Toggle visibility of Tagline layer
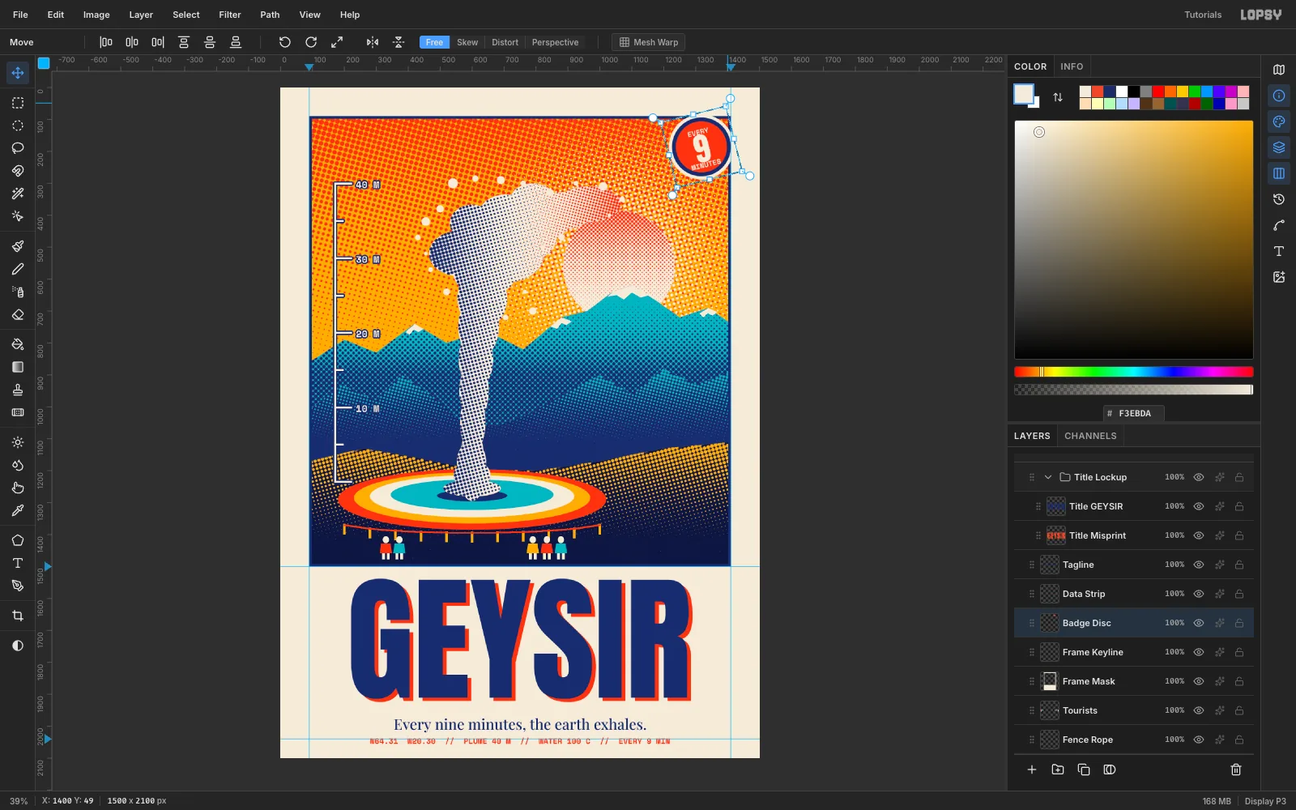The height and width of the screenshot is (810, 1296). click(1199, 565)
